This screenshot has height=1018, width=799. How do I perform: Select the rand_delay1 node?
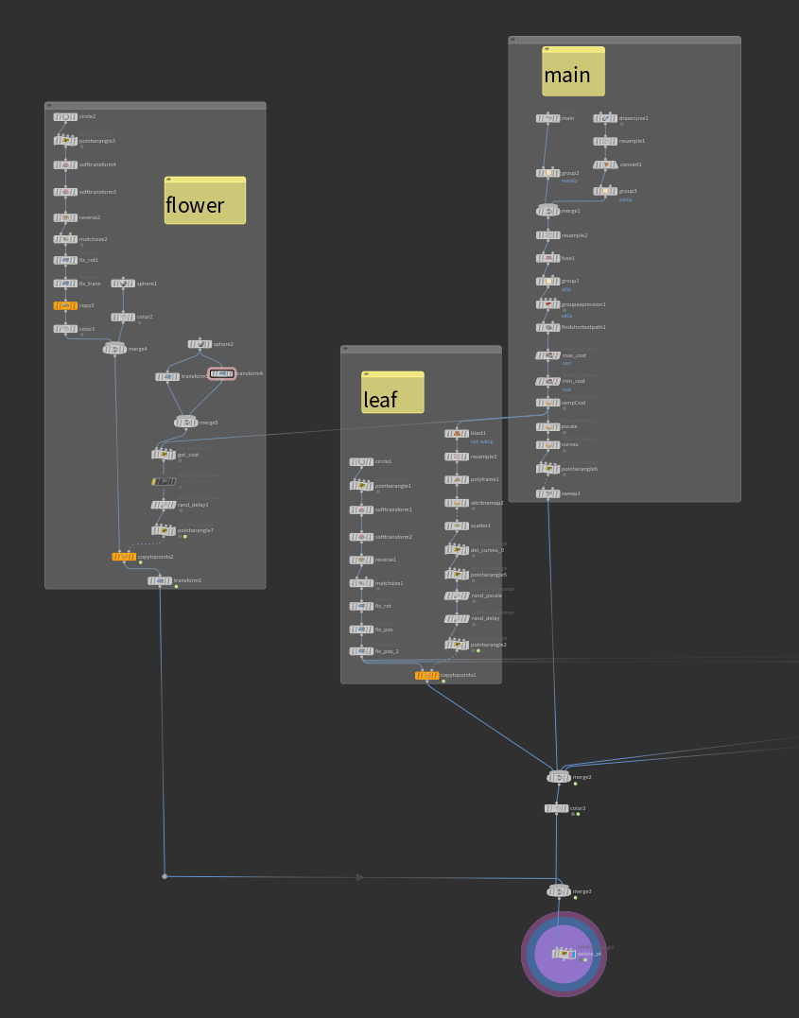[x=164, y=505]
